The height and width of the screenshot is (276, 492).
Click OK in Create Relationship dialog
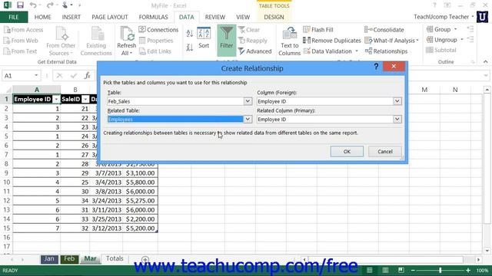click(347, 152)
